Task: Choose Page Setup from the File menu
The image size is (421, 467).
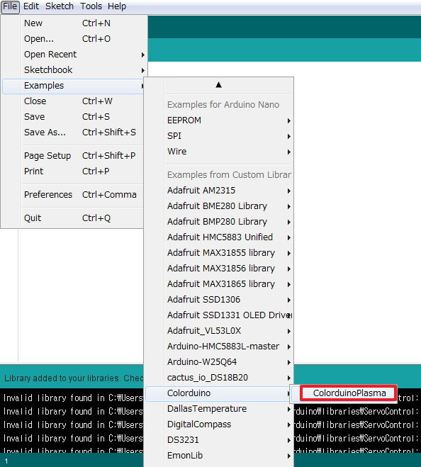Action: [x=74, y=156]
